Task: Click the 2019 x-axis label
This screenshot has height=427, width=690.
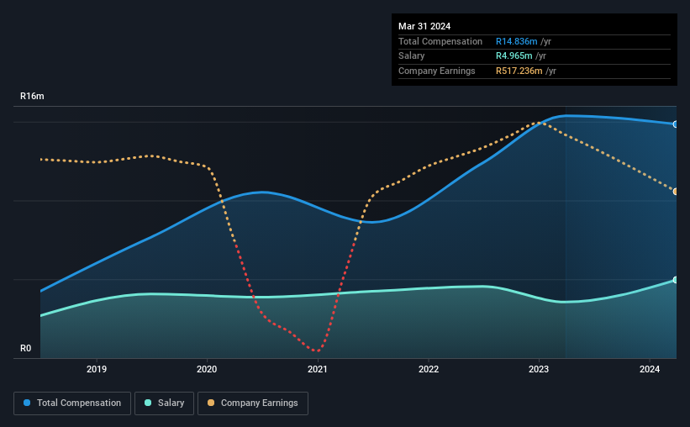Action: pos(97,369)
